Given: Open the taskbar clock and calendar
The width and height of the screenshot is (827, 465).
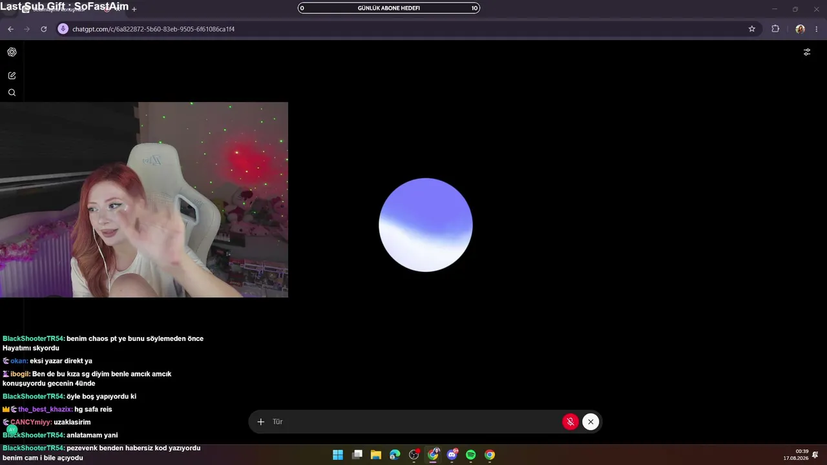Looking at the screenshot, I should 796,455.
